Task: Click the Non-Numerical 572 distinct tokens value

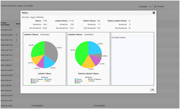Action: click(99, 28)
